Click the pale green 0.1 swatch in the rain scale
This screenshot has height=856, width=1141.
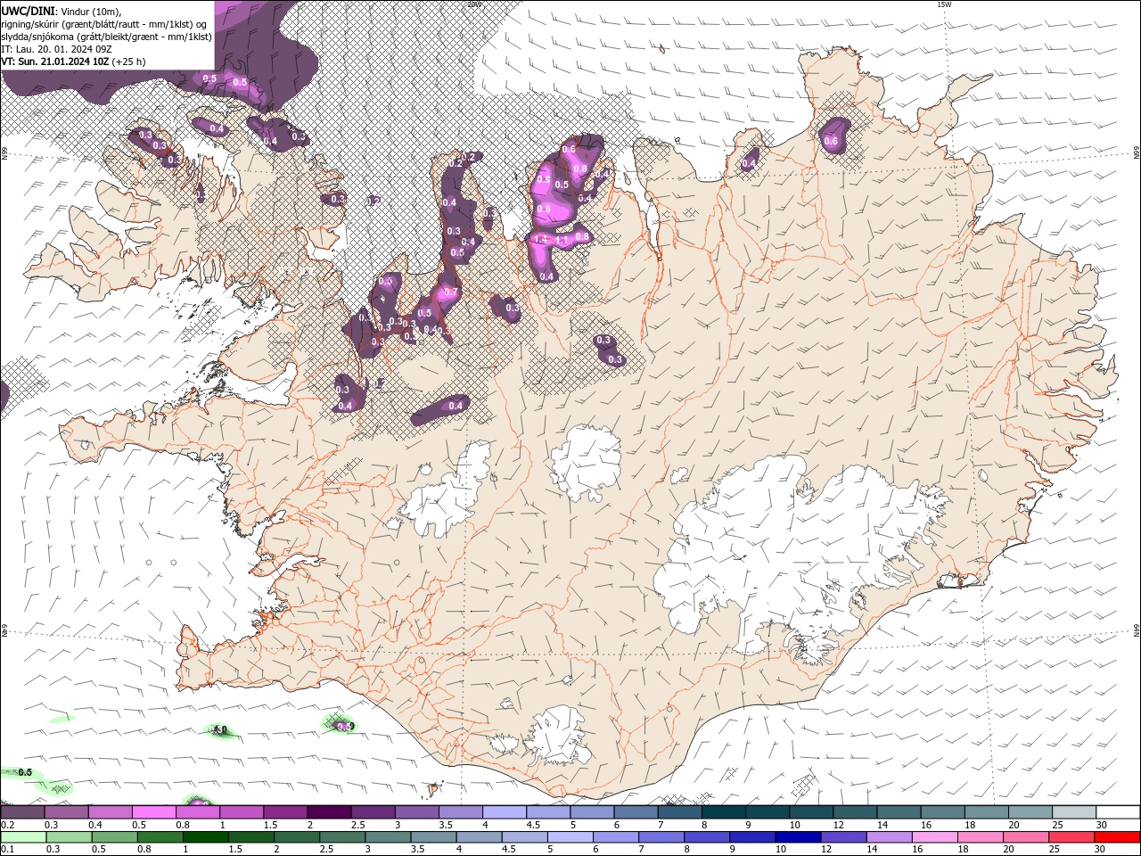click(22, 837)
